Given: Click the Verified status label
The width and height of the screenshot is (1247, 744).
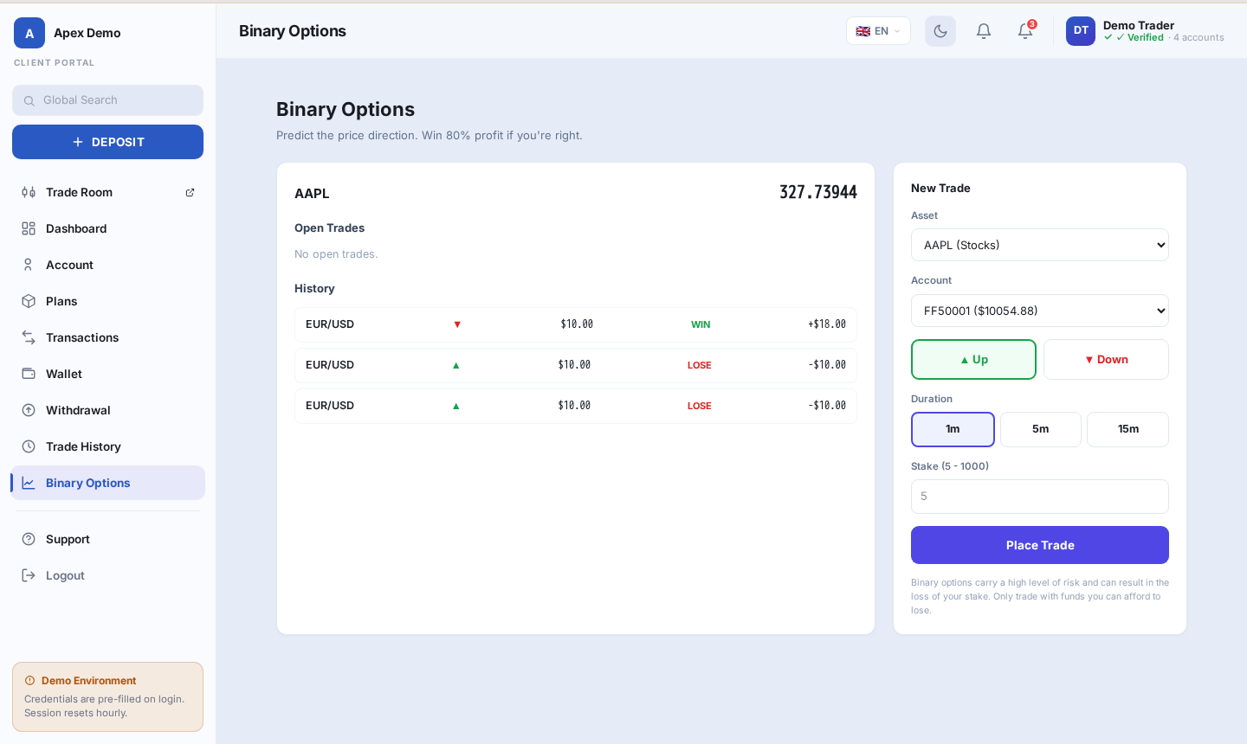Looking at the screenshot, I should click(1140, 37).
